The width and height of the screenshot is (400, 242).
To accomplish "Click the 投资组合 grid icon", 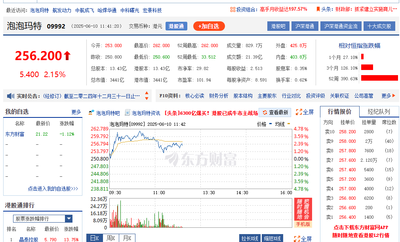I will coord(232,9).
